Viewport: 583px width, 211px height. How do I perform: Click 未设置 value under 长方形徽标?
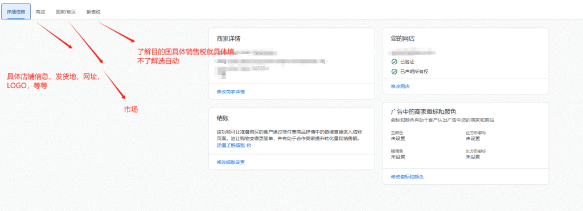click(473, 157)
